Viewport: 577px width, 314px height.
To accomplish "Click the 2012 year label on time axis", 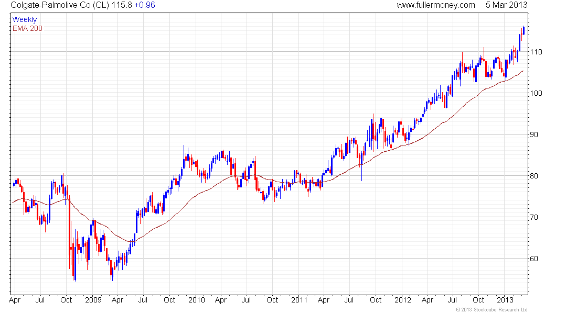I will pos(402,300).
